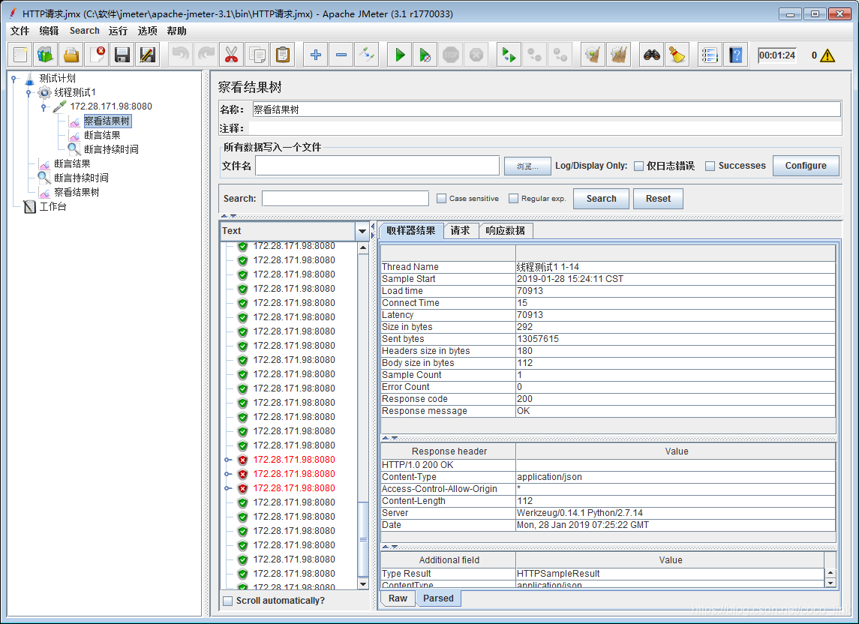Screen dimensions: 859x624
Task: Click the Search button next to Reset
Action: pyautogui.click(x=601, y=198)
